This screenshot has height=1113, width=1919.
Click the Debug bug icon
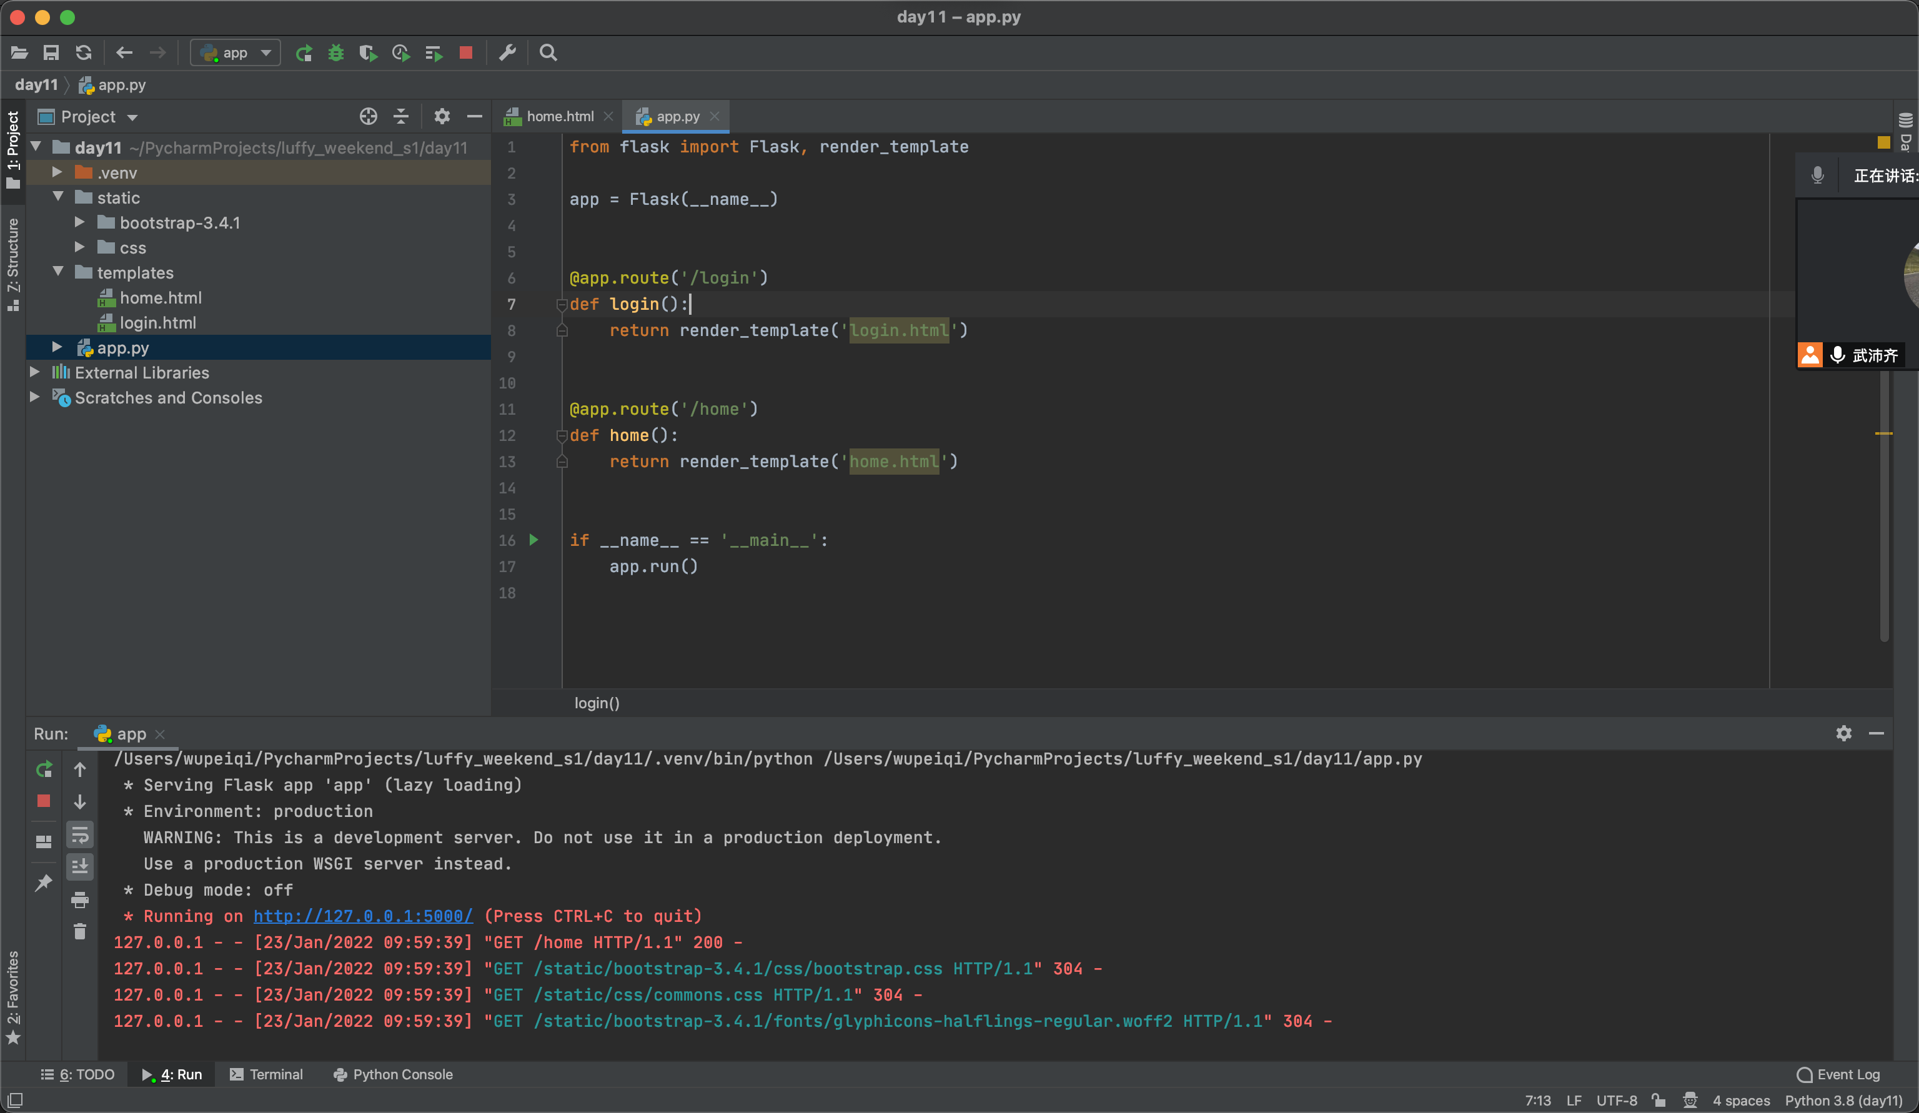pyautogui.click(x=336, y=52)
